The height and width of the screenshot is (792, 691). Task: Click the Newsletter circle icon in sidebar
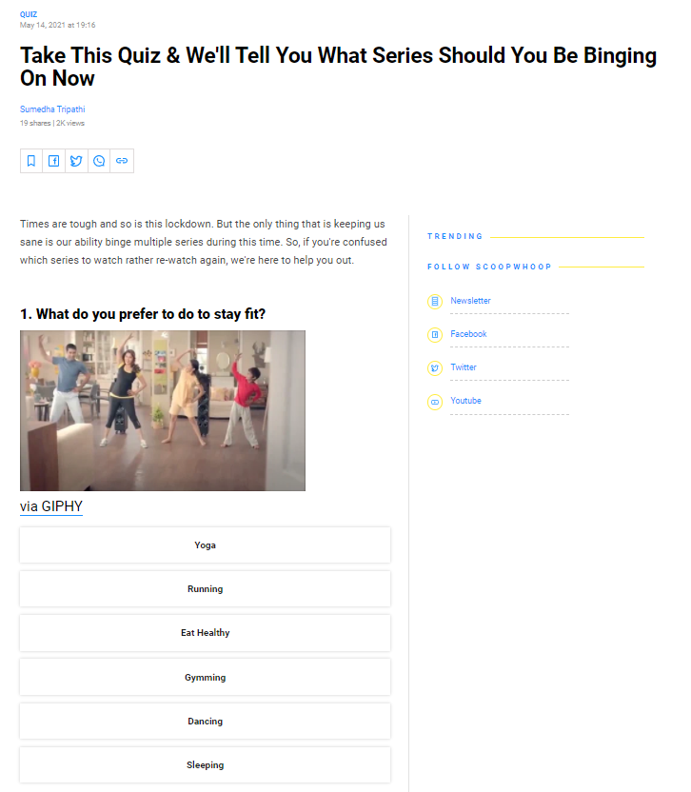435,301
